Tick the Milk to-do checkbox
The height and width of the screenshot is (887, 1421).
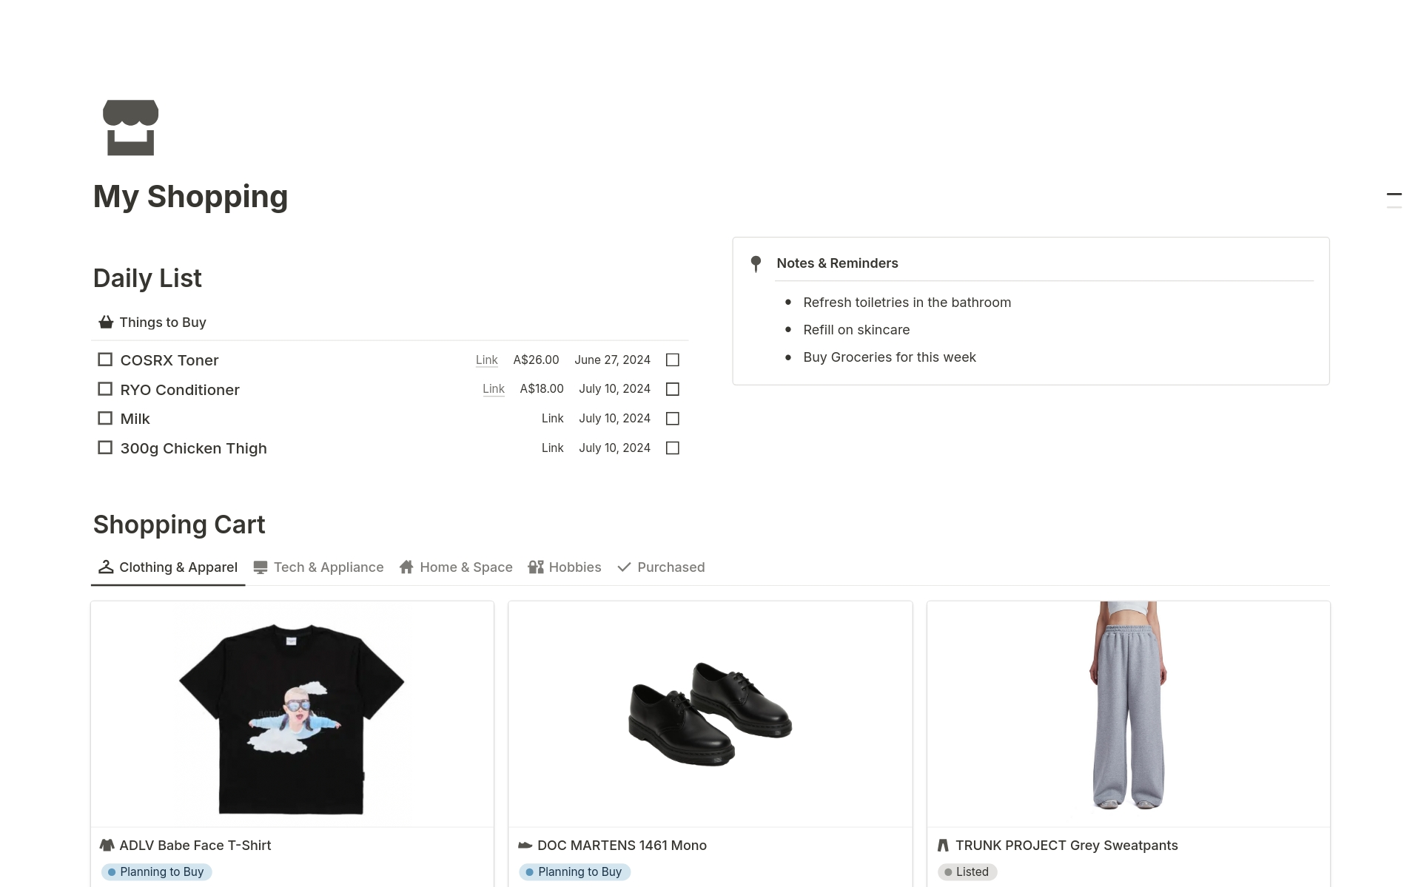tap(105, 419)
